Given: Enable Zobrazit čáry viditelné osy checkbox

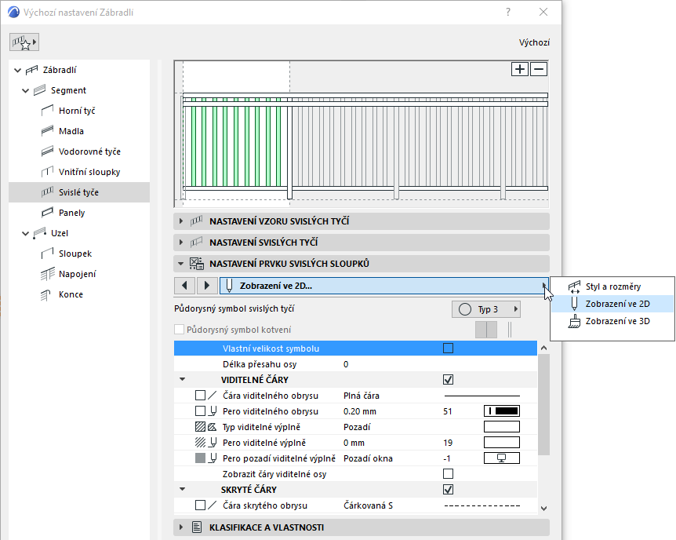Looking at the screenshot, I should 449,474.
